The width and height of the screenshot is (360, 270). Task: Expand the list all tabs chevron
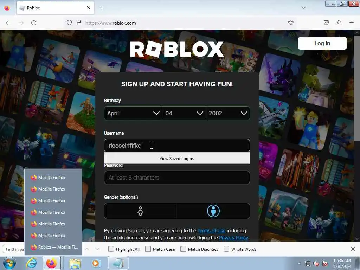point(304,8)
